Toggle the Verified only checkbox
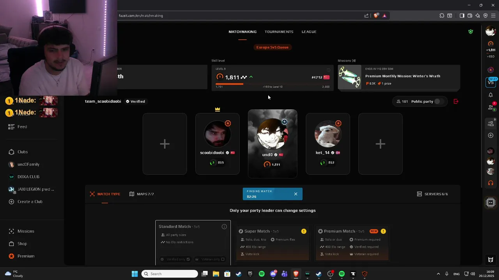Viewport: 499px width, 280px height. click(188, 259)
